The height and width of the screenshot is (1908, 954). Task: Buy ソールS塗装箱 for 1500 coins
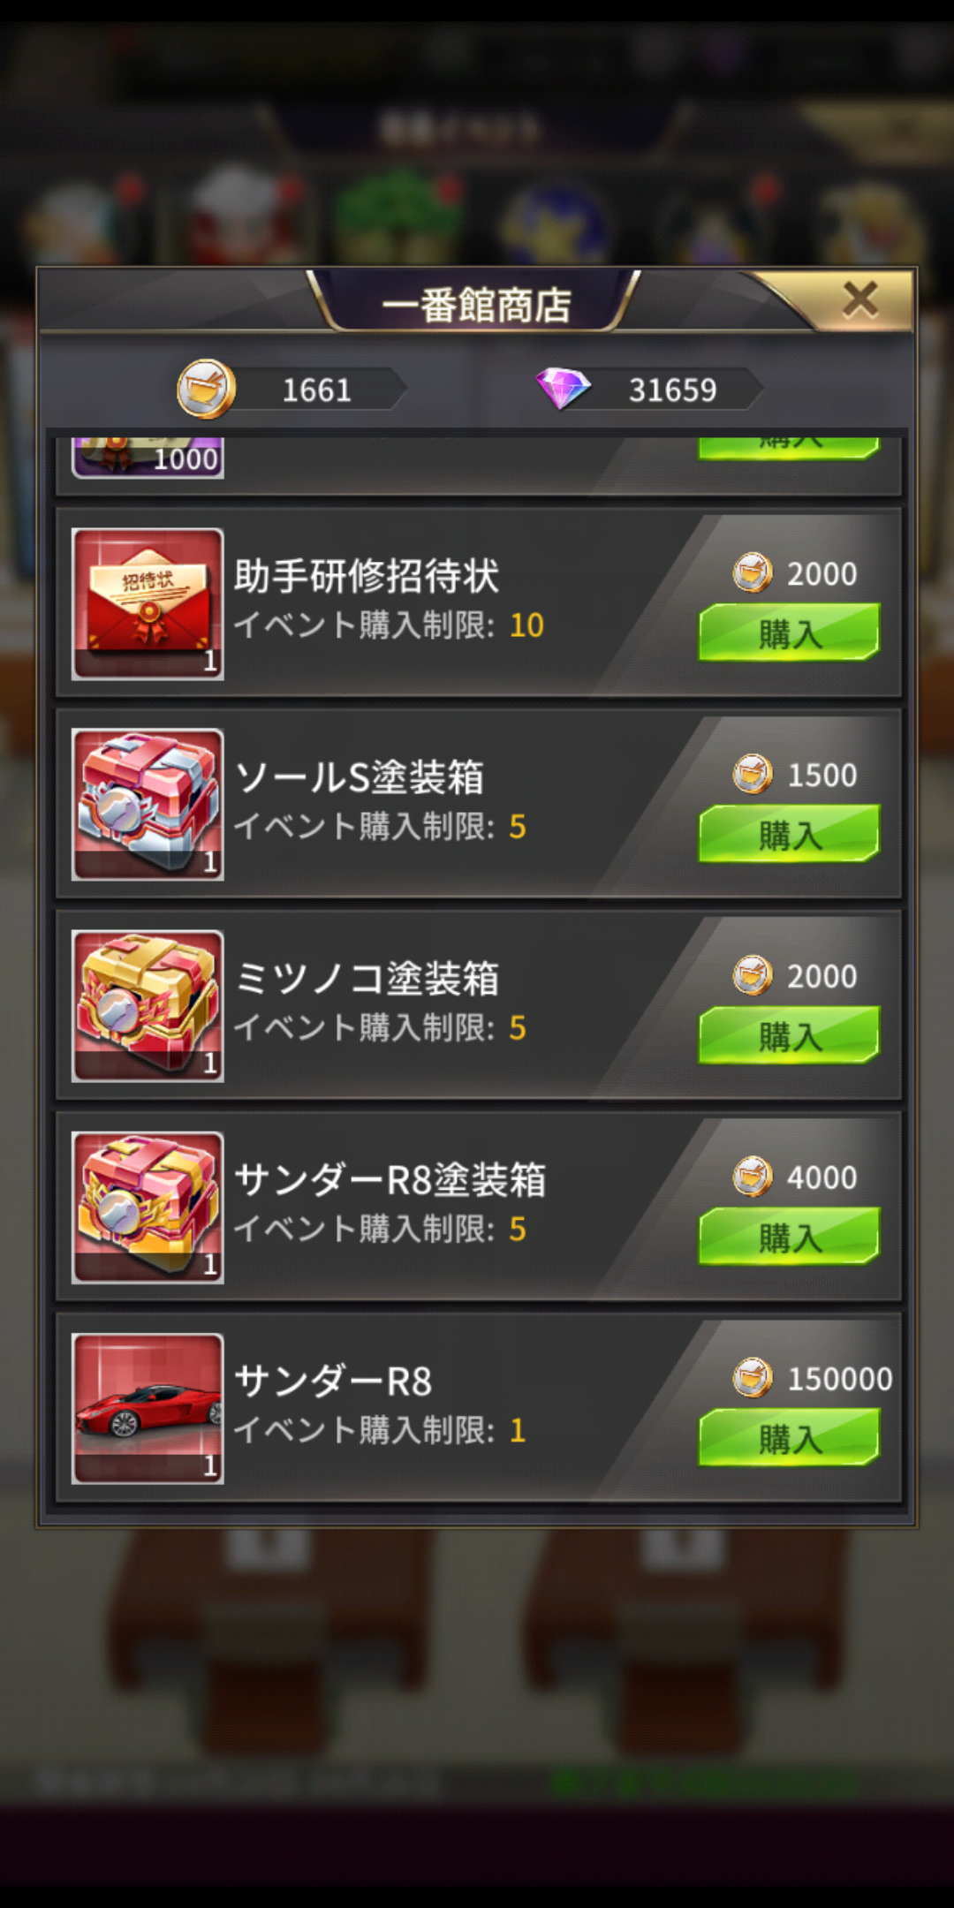(x=789, y=834)
